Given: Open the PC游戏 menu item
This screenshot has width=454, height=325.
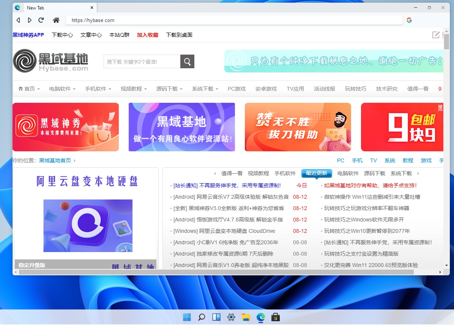Looking at the screenshot, I should tap(236, 89).
